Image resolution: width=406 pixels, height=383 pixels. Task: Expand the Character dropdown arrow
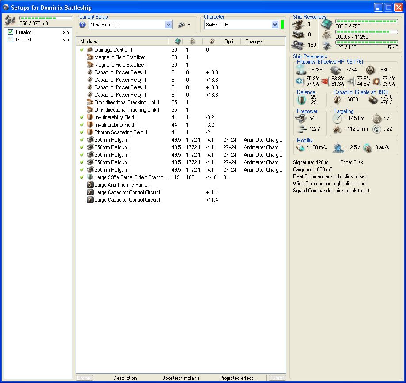point(275,25)
